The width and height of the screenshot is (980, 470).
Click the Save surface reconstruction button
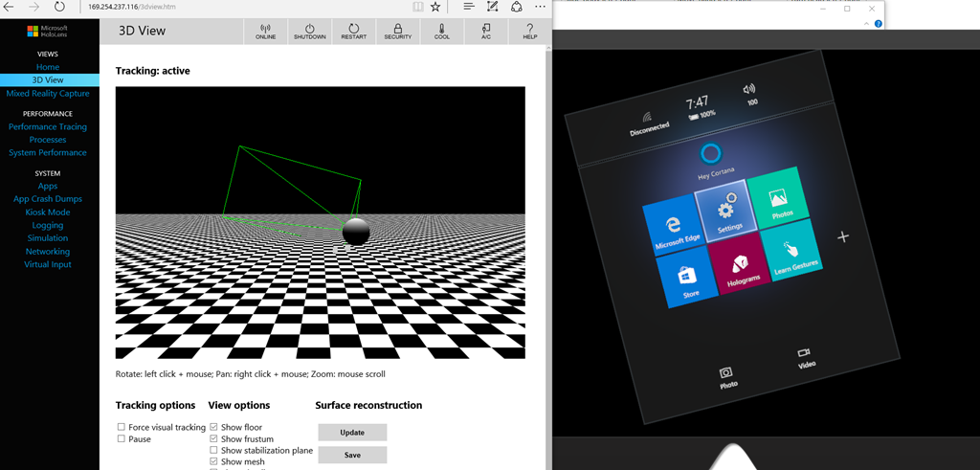point(352,455)
